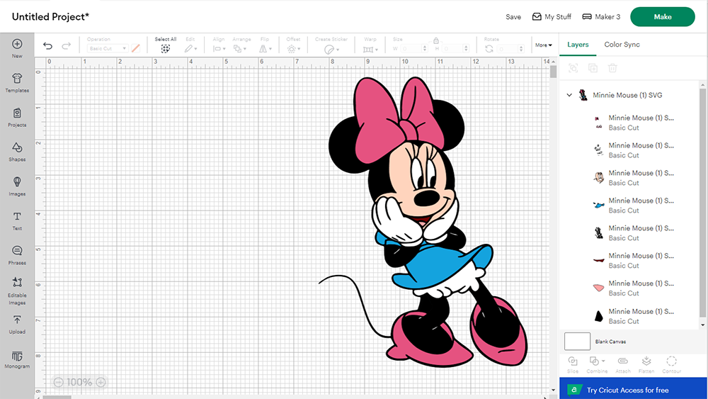Zoom out with the minus button
Viewport: 708px width, 399px height.
[58, 382]
